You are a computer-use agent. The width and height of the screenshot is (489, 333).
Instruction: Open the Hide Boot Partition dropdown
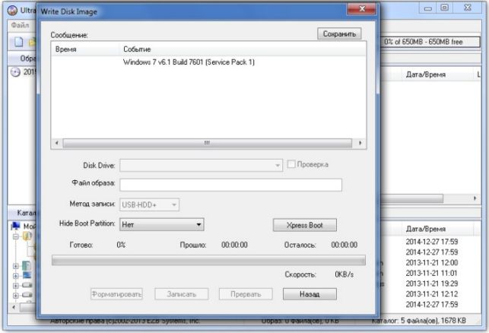(x=161, y=224)
